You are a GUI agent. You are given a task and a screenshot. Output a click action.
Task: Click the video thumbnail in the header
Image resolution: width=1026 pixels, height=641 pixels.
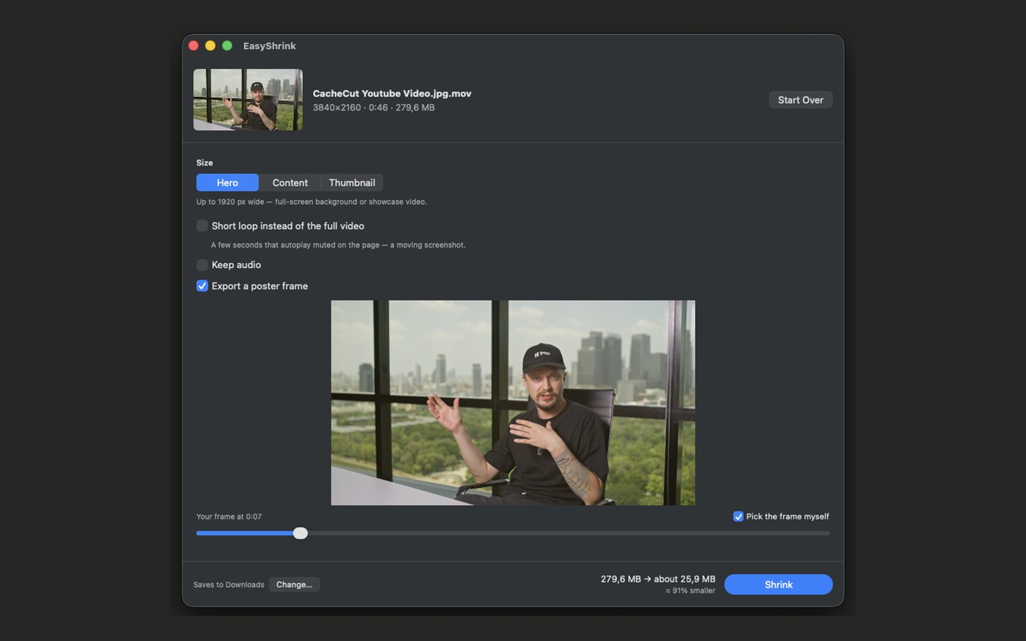(x=248, y=100)
